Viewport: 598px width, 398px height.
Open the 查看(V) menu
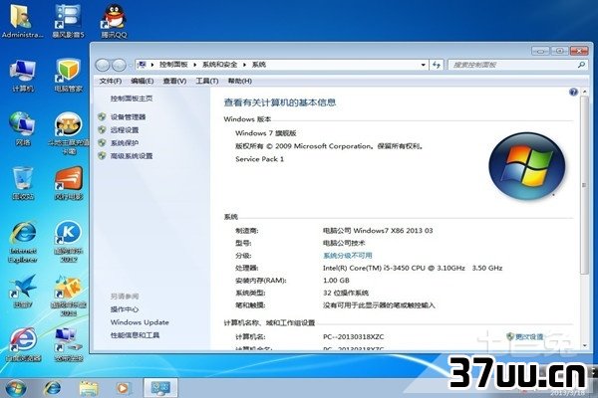click(x=174, y=81)
